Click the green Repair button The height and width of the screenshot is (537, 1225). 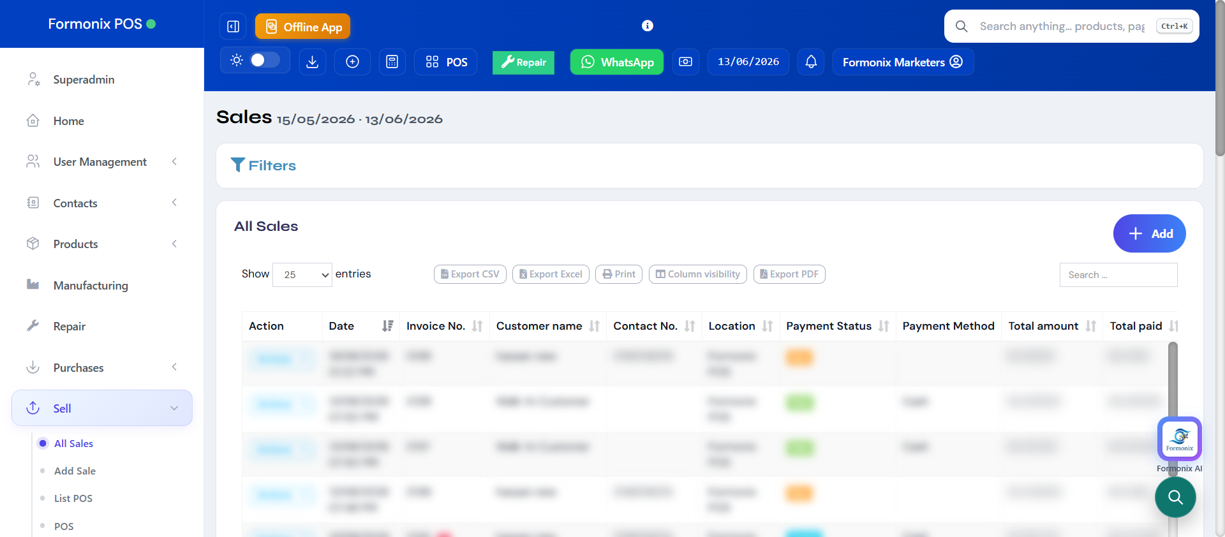tap(523, 63)
